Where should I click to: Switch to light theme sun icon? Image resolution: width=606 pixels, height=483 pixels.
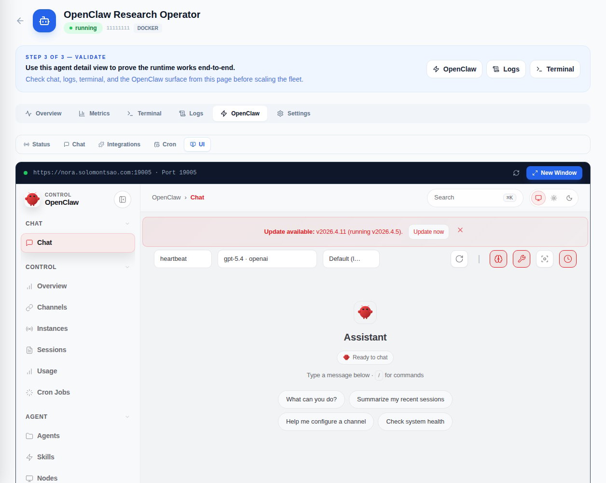click(x=554, y=198)
